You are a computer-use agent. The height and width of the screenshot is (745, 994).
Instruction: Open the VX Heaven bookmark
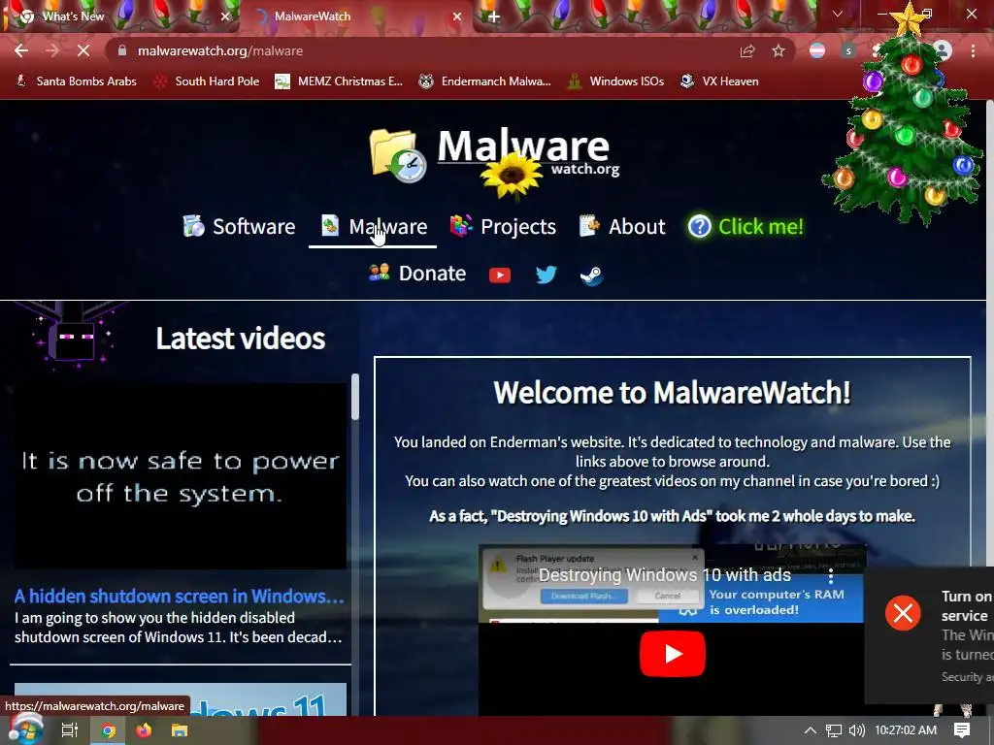719,81
